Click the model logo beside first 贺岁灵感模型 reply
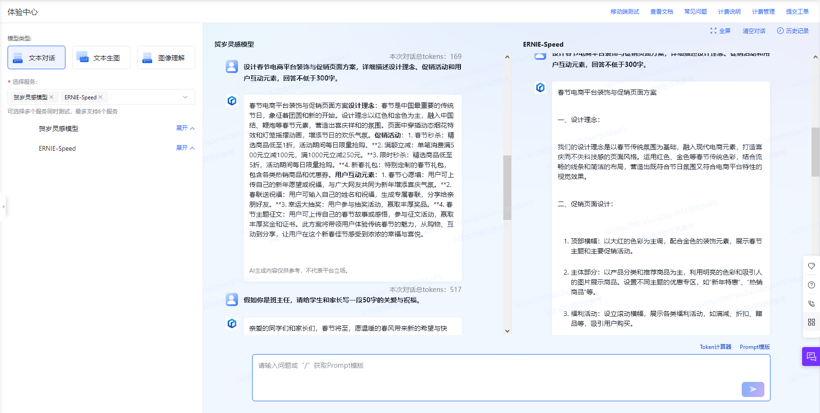This screenshot has height=413, width=820. point(232,100)
